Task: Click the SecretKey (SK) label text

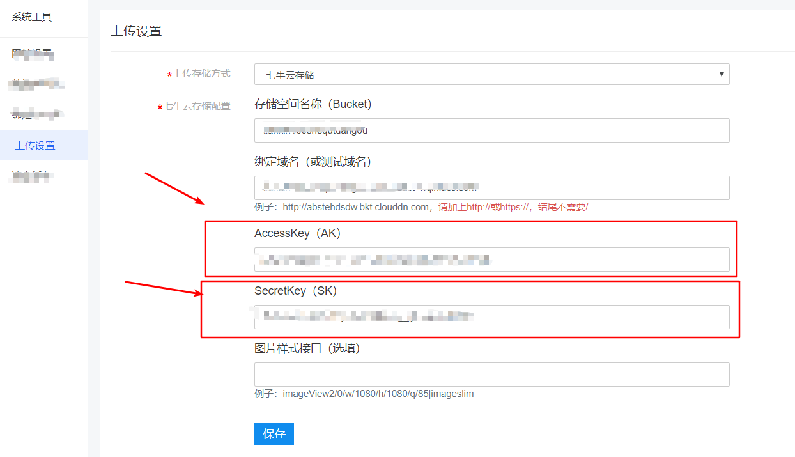Action: (295, 291)
